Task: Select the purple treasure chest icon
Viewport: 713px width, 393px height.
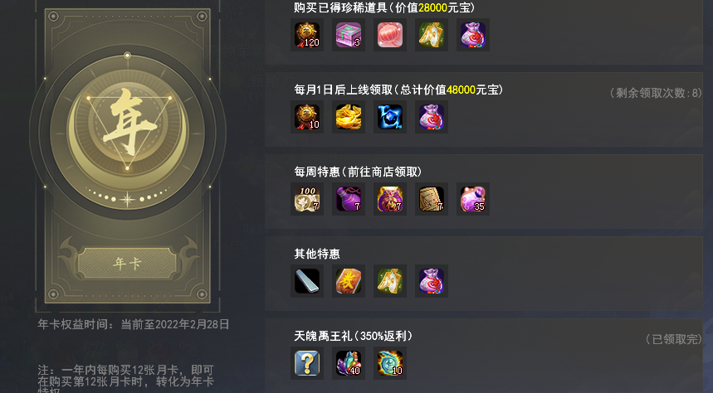Action: point(349,35)
